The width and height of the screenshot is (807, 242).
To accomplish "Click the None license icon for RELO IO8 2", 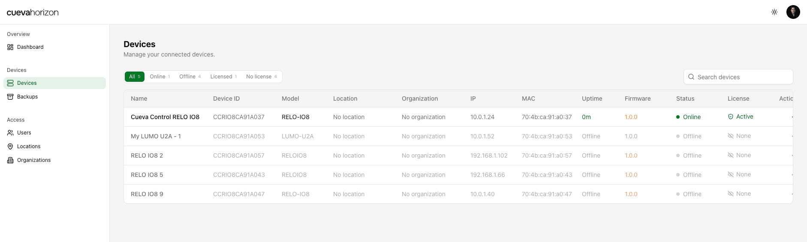I will pyautogui.click(x=731, y=155).
